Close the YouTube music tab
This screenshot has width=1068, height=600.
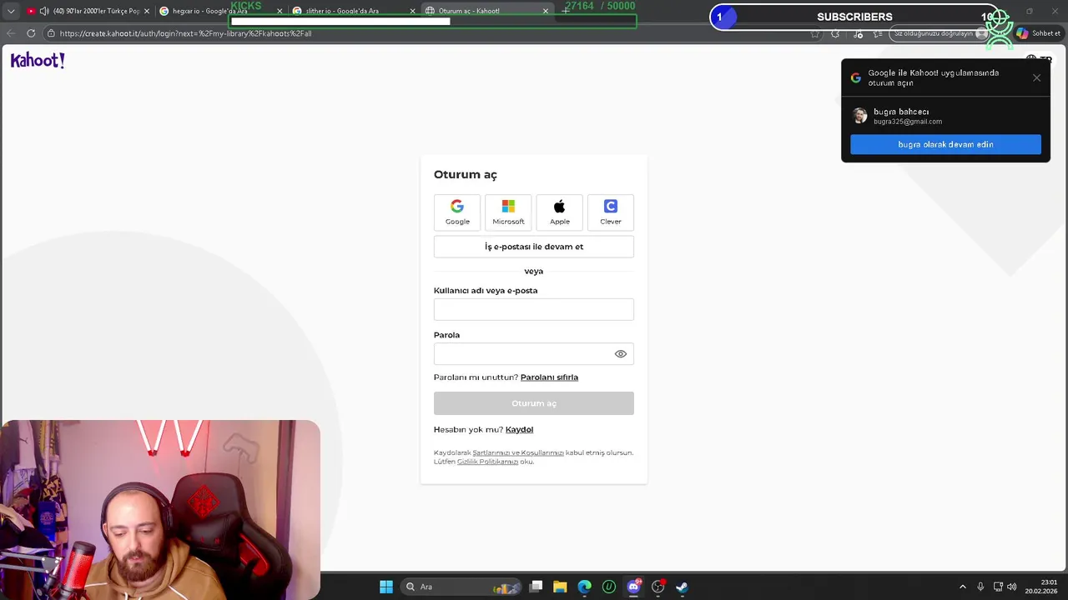pyautogui.click(x=147, y=11)
